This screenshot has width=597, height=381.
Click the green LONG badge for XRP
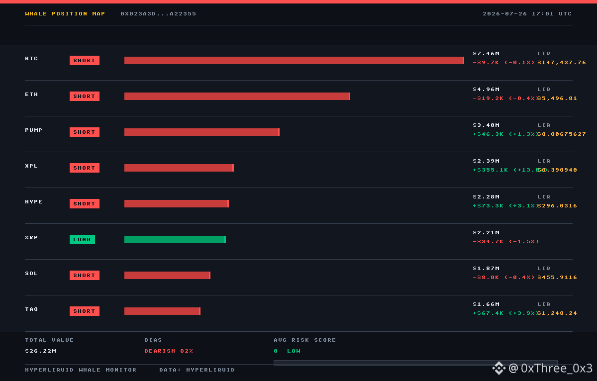(82, 240)
